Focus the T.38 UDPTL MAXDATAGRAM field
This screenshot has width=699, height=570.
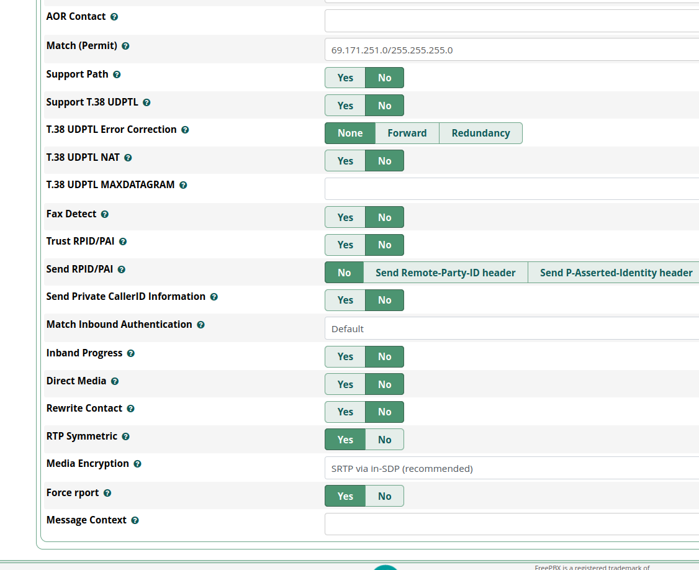tap(512, 189)
